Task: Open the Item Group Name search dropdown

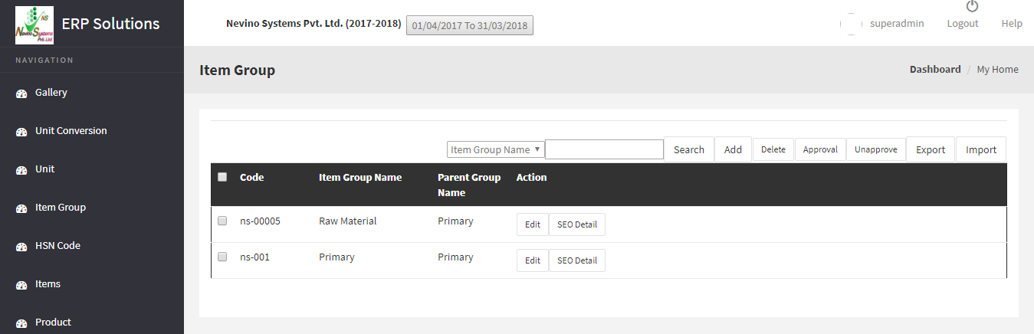Action: (495, 149)
